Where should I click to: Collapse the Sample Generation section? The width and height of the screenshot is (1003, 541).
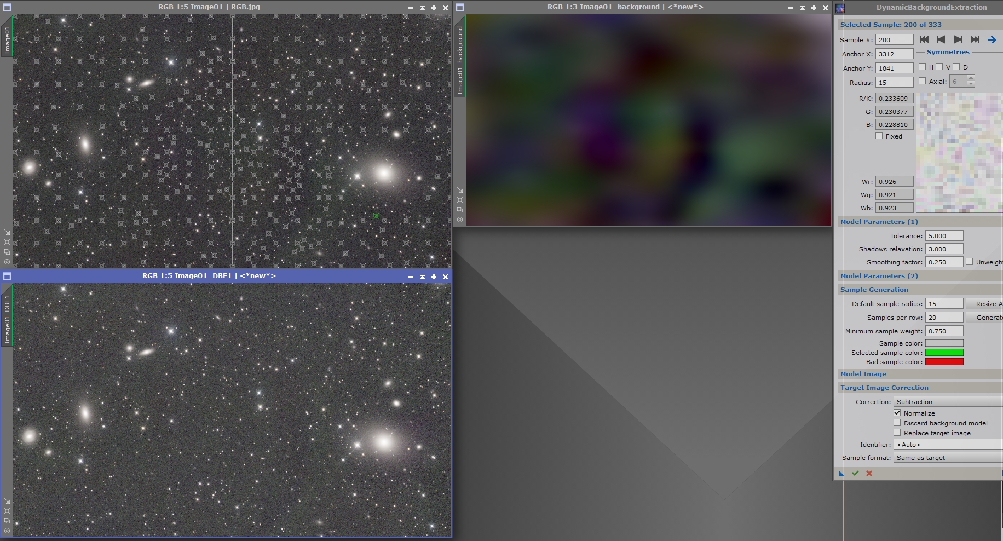[920, 290]
